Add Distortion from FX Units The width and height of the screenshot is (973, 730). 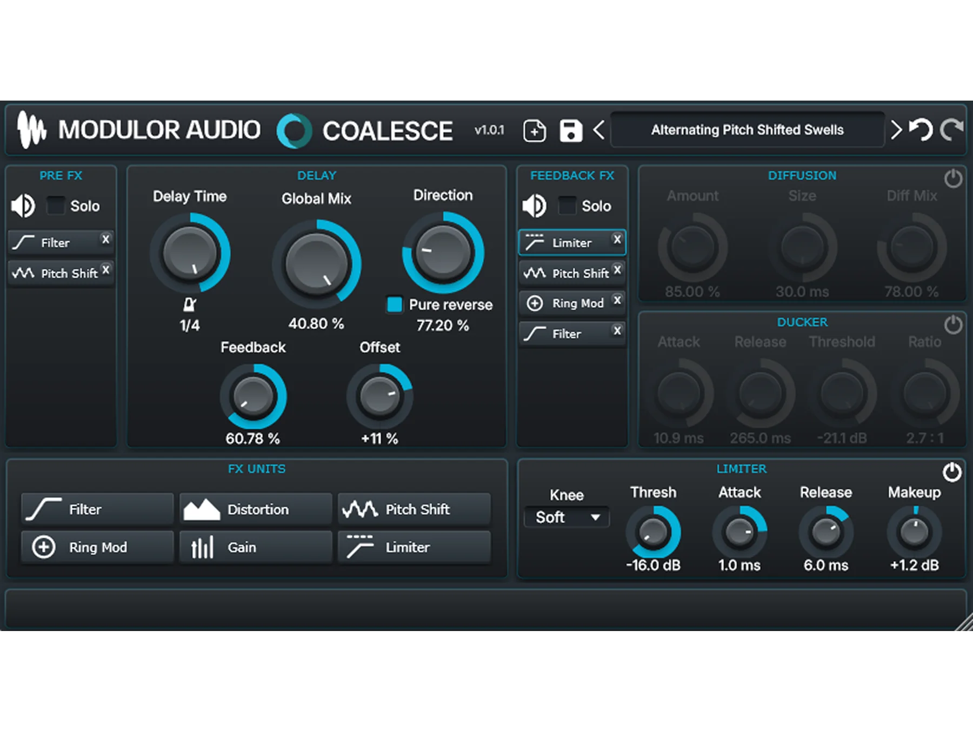pyautogui.click(x=256, y=509)
